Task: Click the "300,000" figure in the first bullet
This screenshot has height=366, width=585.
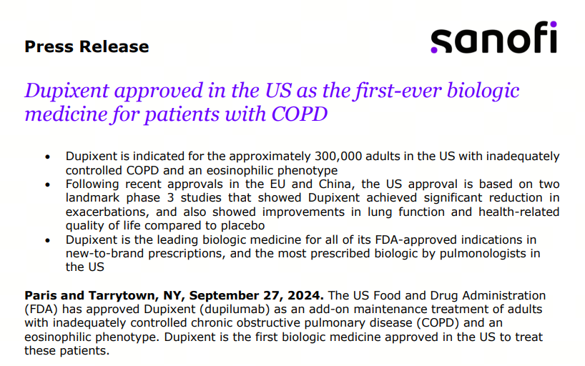Action: click(340, 157)
